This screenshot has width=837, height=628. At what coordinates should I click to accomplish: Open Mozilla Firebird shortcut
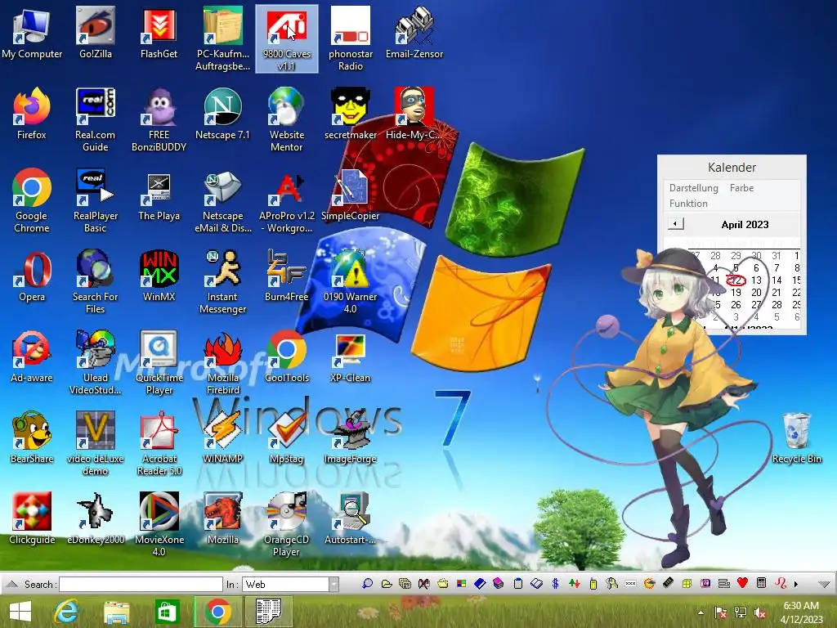tap(222, 362)
